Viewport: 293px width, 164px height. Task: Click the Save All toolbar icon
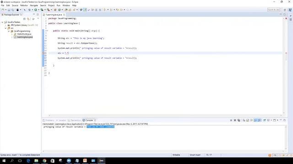(x=13, y=10)
